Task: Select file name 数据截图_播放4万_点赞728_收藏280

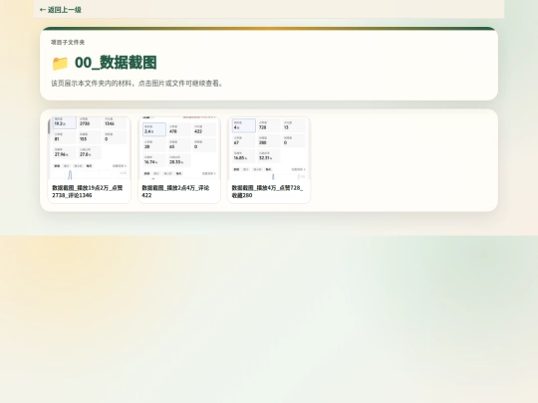Action: (267, 192)
